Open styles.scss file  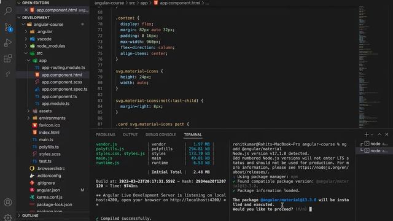pyautogui.click(x=50, y=154)
